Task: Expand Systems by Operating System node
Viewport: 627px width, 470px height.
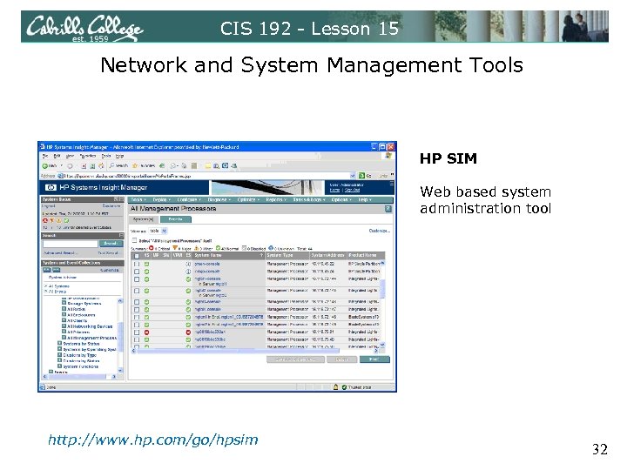Action: coord(59,349)
